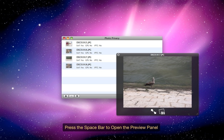Click the add photo plus button
This screenshot has width=224, height=140.
coord(66,96)
